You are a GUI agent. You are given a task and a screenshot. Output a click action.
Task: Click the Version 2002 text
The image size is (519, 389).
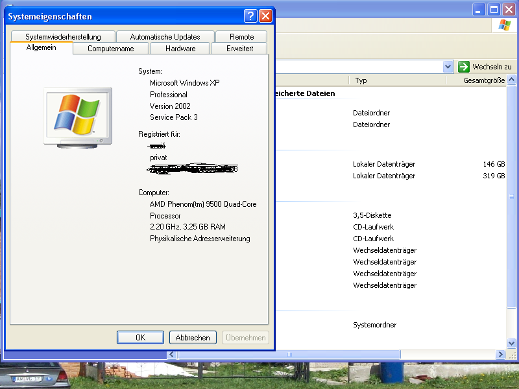(x=170, y=106)
